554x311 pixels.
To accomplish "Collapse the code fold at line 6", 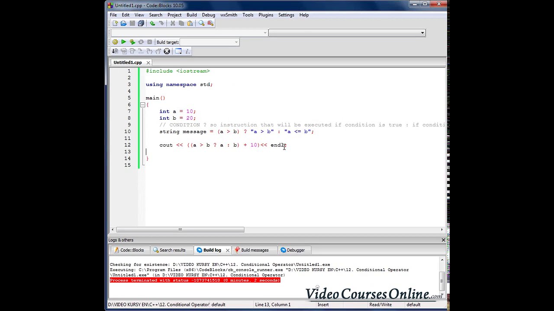I will [142, 105].
